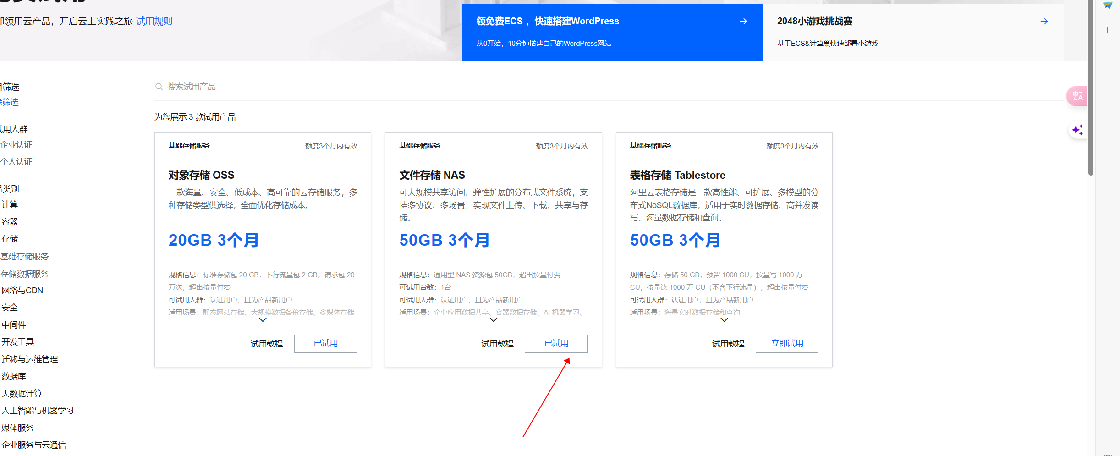Choose 存储数据服务 subcategory
The image size is (1120, 456).
(x=24, y=274)
